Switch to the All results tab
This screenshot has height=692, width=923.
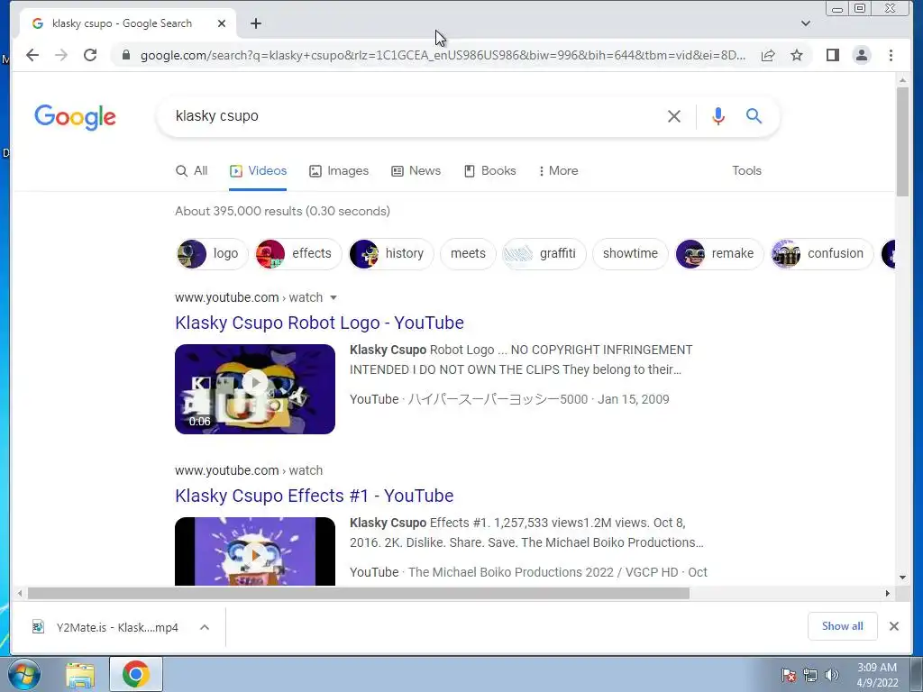point(192,170)
